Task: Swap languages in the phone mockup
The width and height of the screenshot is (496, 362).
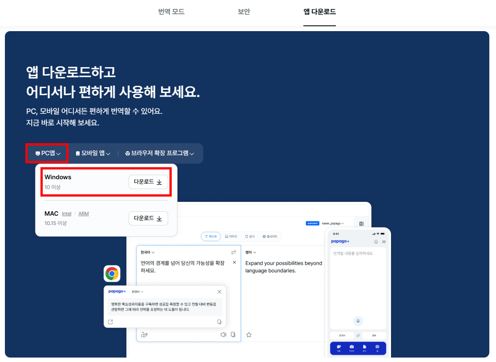Action: tap(358, 335)
